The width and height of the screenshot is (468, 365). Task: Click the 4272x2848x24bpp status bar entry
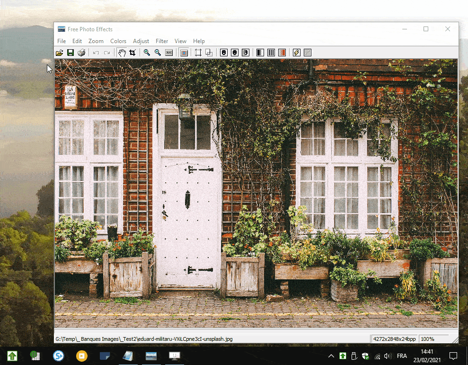pos(394,339)
